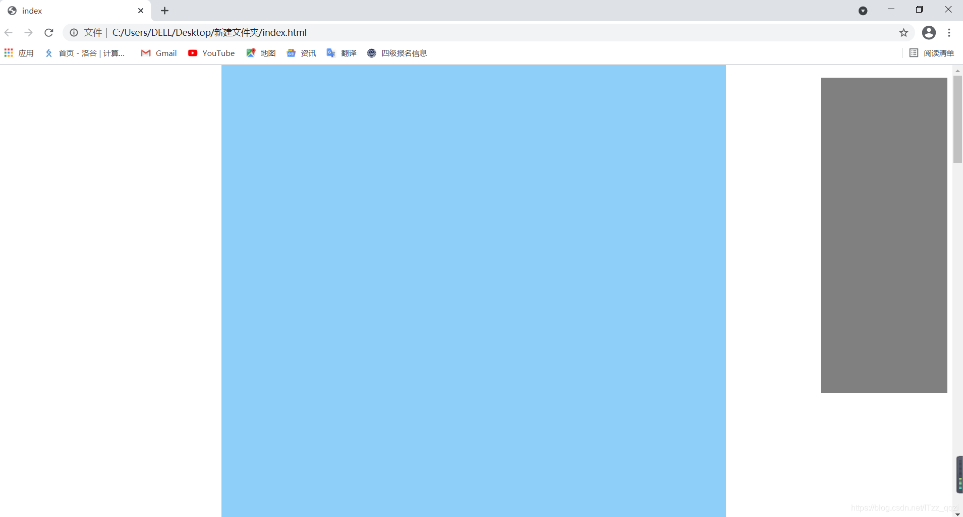This screenshot has width=963, height=517.
Task: Click the gray fixed sidebar box
Action: point(884,235)
